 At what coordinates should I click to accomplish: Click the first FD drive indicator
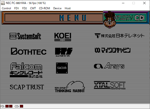7,106
